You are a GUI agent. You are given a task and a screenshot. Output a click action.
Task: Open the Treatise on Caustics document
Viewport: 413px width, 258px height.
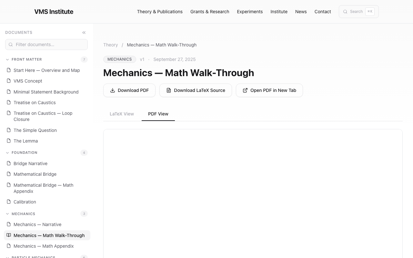coord(47,103)
